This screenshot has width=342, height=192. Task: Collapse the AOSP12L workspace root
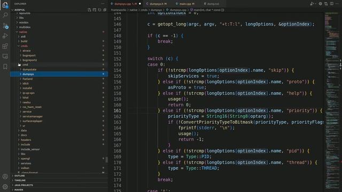click(59, 10)
